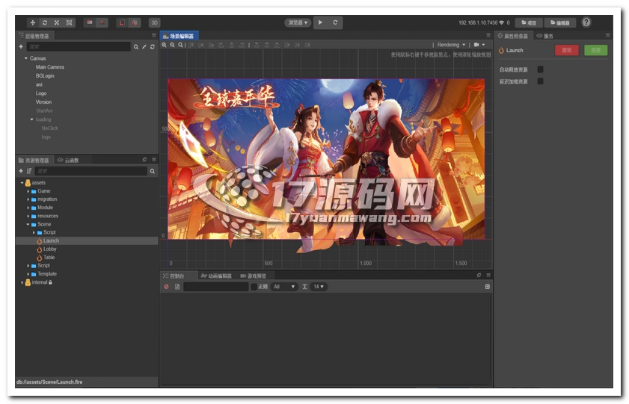
Task: Expand the Game folder
Action: click(x=28, y=191)
